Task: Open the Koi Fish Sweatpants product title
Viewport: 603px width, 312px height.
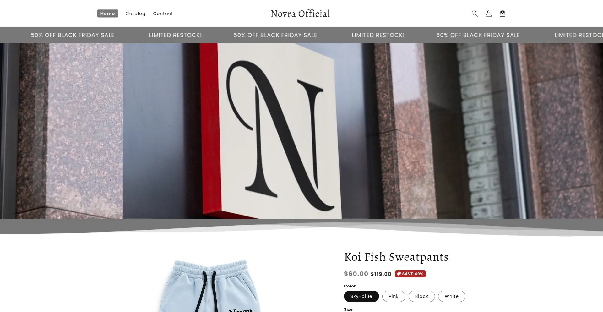Action: tap(396, 257)
